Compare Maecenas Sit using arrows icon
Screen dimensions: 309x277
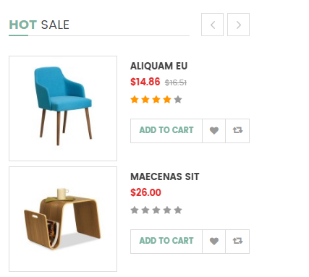(237, 242)
